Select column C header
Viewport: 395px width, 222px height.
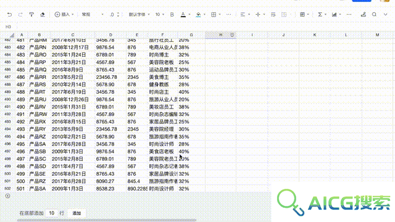pyautogui.click(x=73, y=35)
